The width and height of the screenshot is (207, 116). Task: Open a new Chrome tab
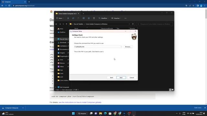[29, 2]
